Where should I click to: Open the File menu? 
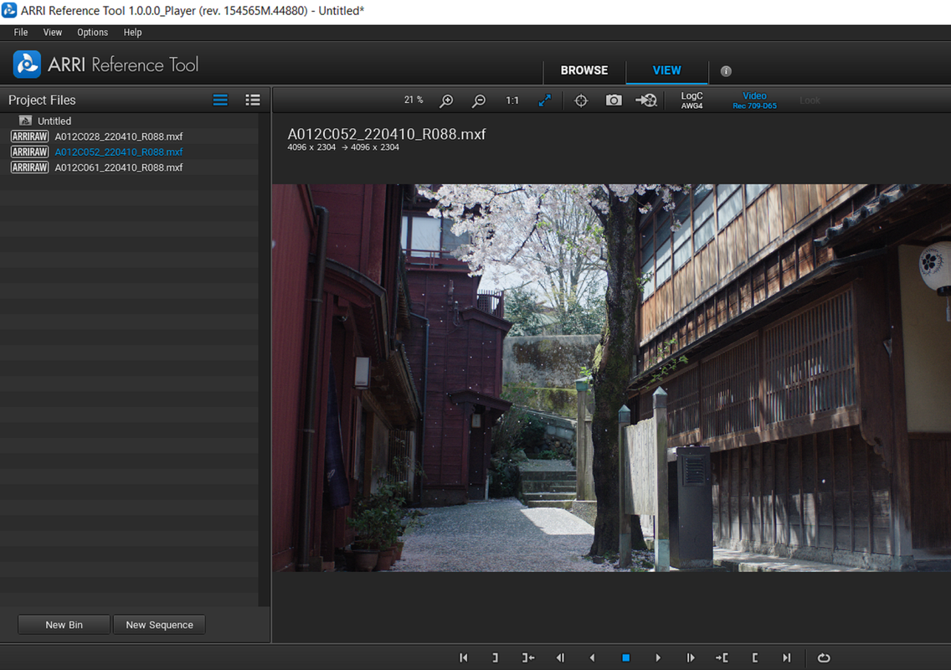21,32
